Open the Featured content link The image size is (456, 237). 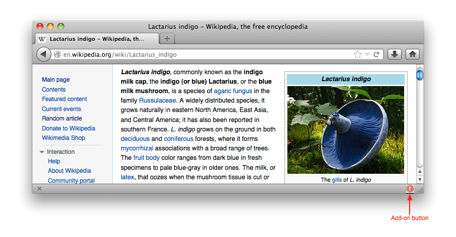pyautogui.click(x=64, y=99)
